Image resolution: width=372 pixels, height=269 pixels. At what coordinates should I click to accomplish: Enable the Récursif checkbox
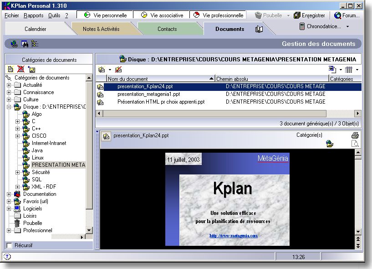10,245
